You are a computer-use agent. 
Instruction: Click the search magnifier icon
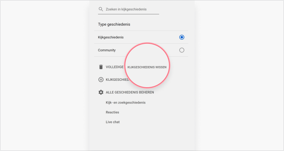[101, 9]
